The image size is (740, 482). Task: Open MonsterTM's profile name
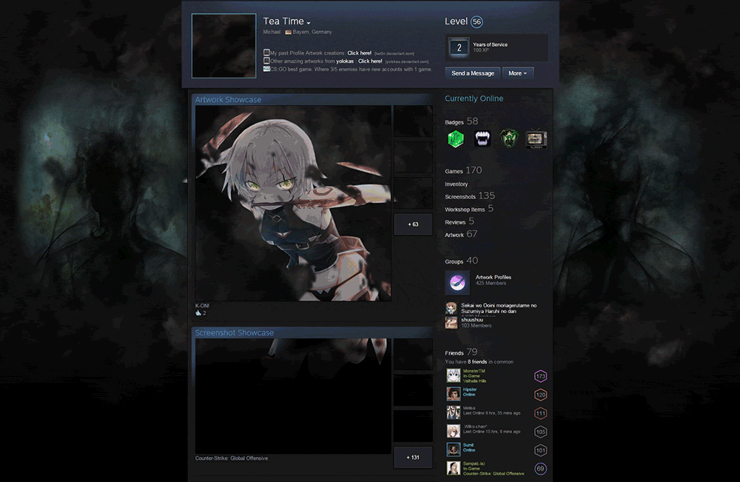[474, 371]
